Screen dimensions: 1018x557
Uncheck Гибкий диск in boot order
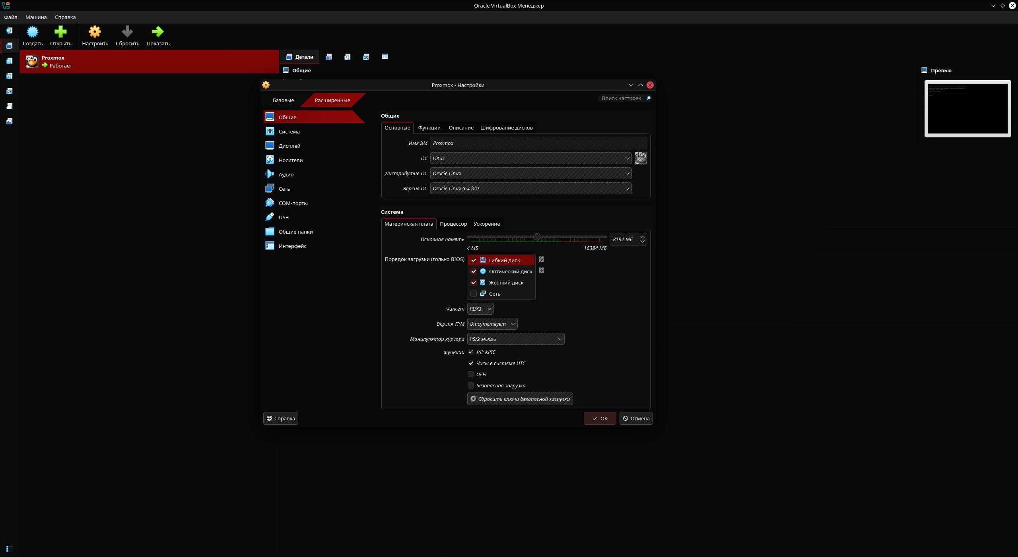point(474,260)
